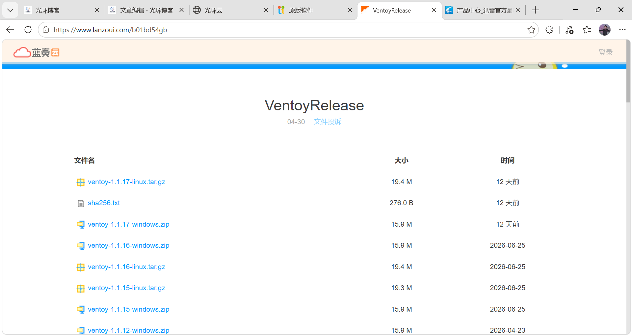
Task: Reload the current page
Action: (28, 30)
